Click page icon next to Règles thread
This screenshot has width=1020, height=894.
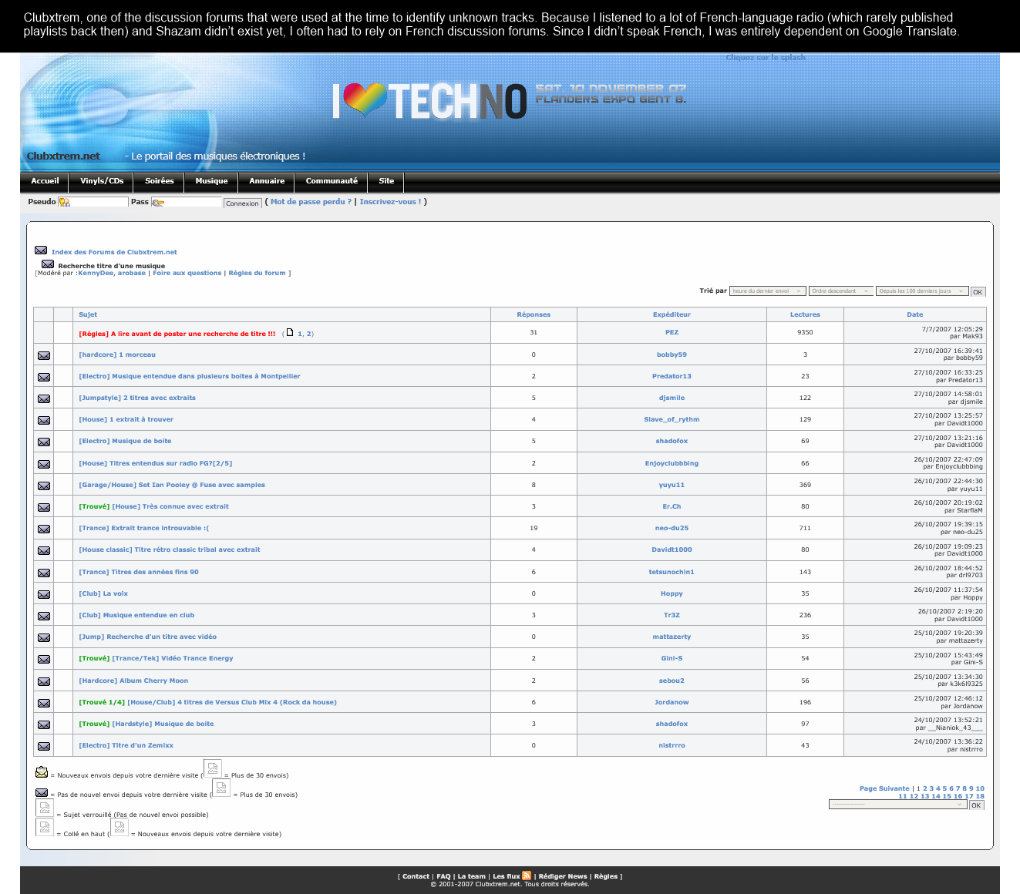290,333
